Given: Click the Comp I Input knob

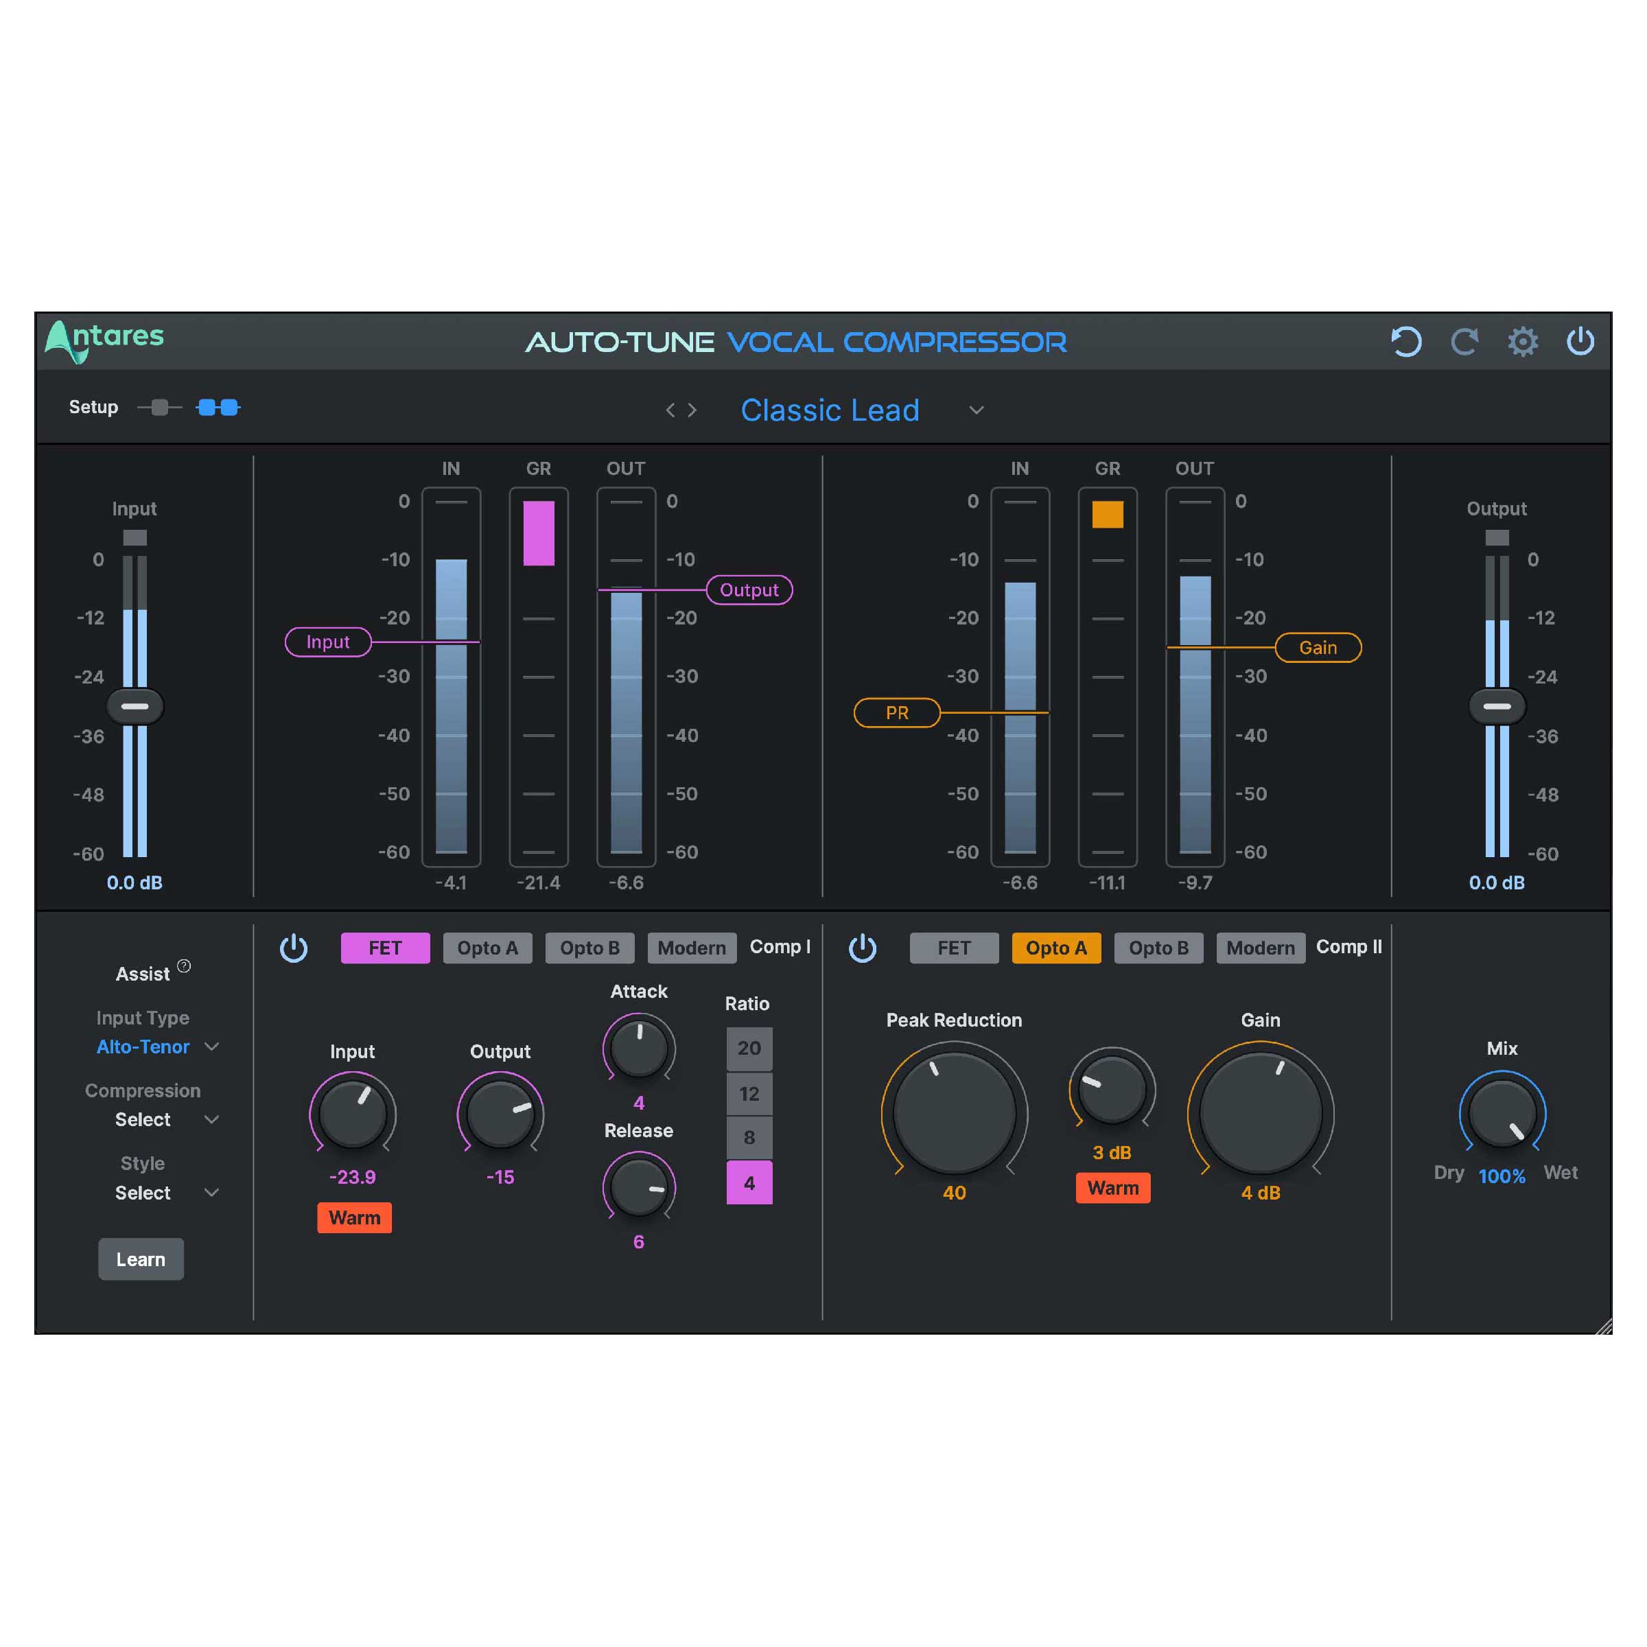Looking at the screenshot, I should click(352, 1113).
